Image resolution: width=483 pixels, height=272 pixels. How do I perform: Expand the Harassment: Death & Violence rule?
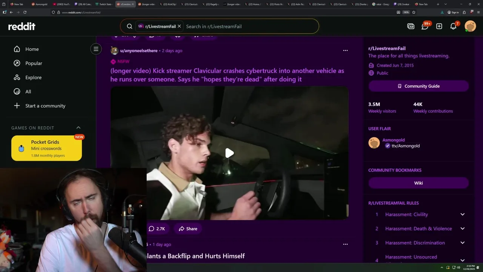click(463, 229)
